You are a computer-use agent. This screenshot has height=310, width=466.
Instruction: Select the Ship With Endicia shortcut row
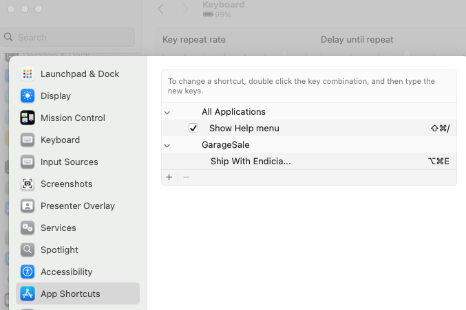[251, 161]
